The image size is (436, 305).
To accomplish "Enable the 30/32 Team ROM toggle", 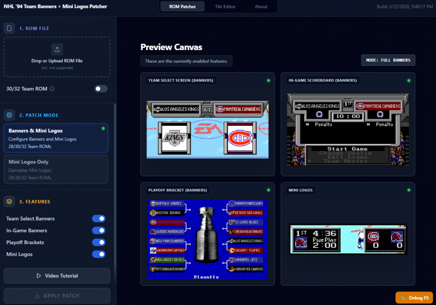I will pos(101,89).
